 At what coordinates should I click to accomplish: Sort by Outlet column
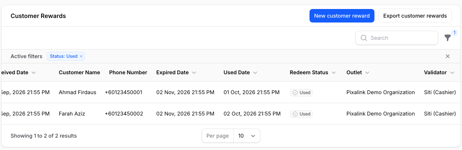pos(358,72)
